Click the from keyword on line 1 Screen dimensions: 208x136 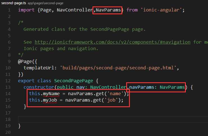click(132, 10)
